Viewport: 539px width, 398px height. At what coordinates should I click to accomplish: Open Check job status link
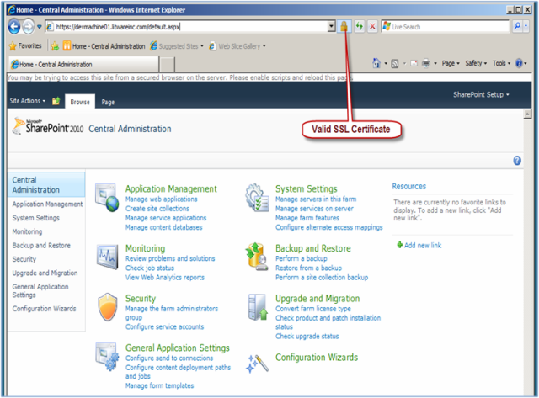point(150,268)
